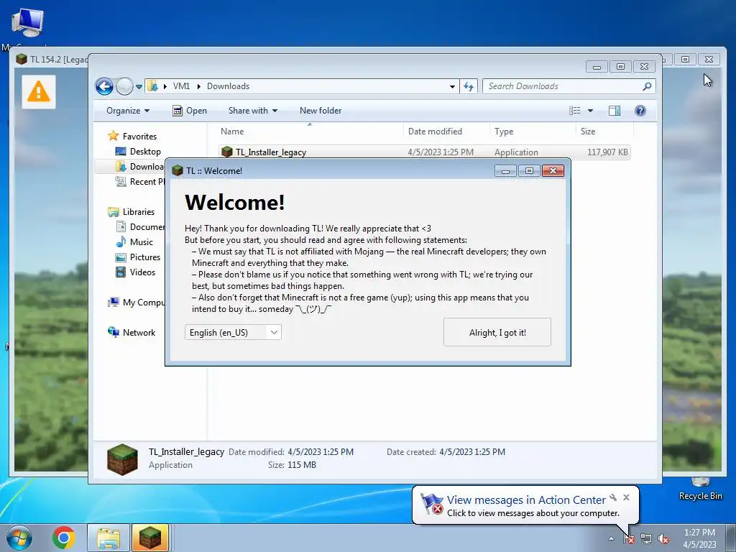The height and width of the screenshot is (552, 736).
Task: Open the Recycle Bin desktop icon
Action: pyautogui.click(x=700, y=488)
